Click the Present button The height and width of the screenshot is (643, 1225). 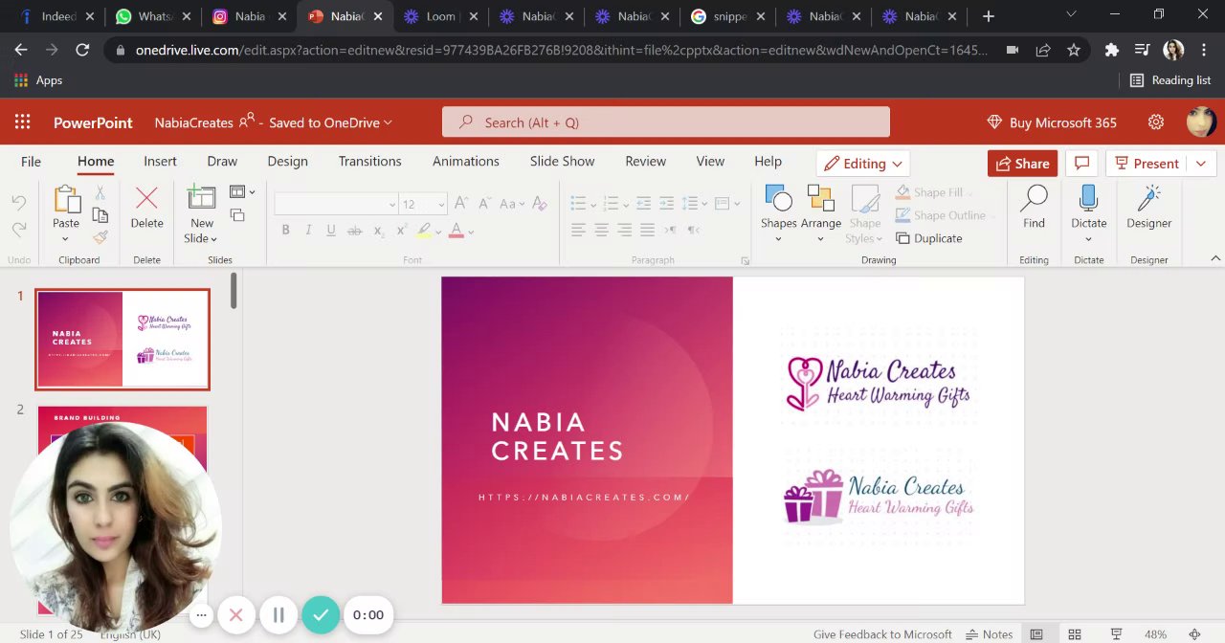coord(1148,164)
